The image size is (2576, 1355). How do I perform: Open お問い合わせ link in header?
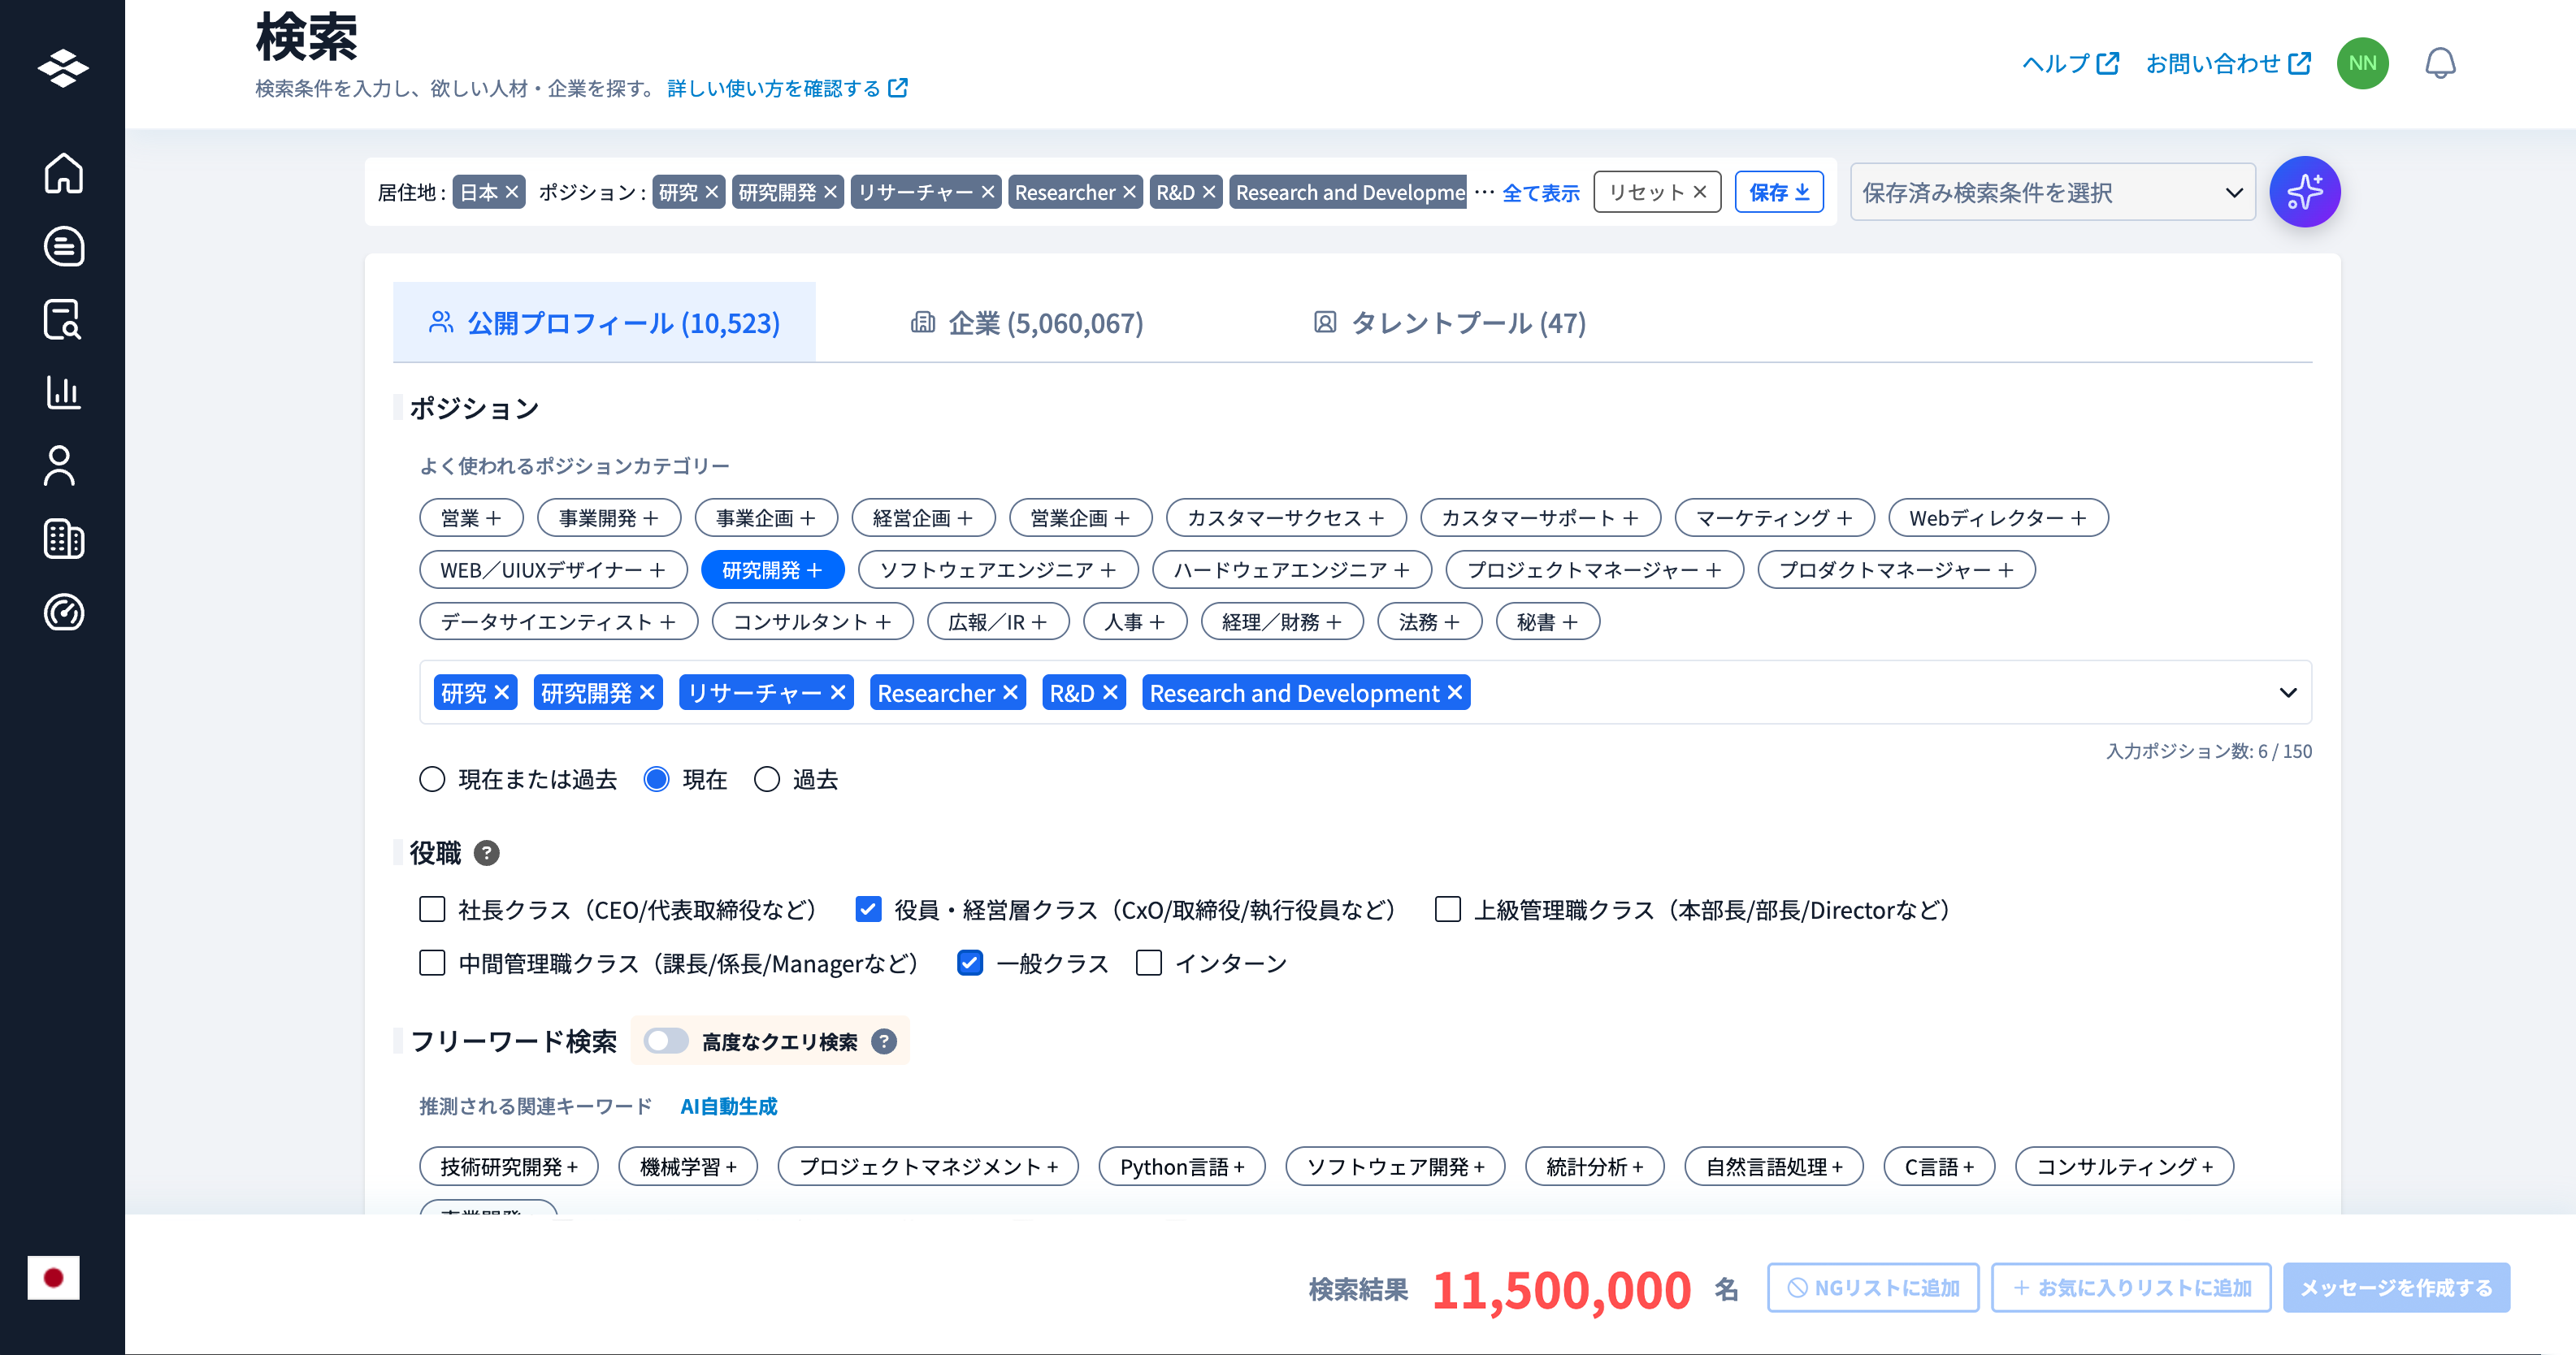pyautogui.click(x=2228, y=63)
